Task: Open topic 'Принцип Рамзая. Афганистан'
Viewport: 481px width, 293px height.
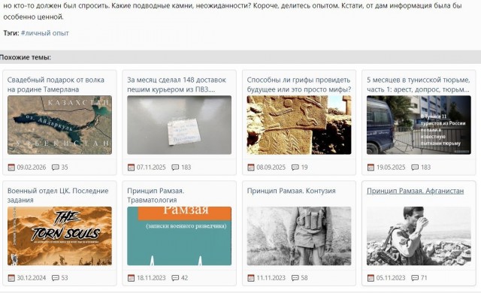Action: [415, 191]
